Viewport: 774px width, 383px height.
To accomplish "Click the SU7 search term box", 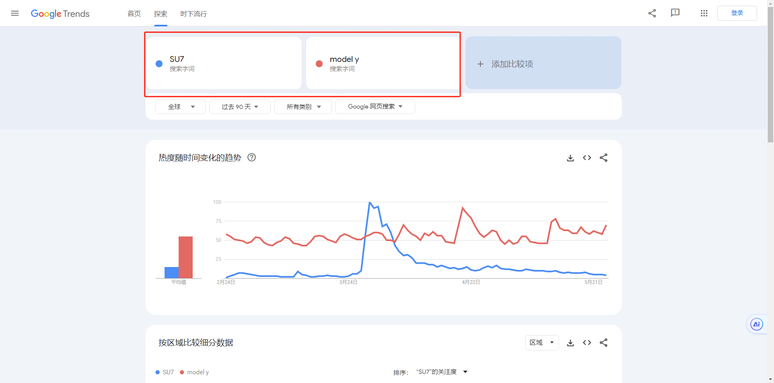I will pos(224,63).
